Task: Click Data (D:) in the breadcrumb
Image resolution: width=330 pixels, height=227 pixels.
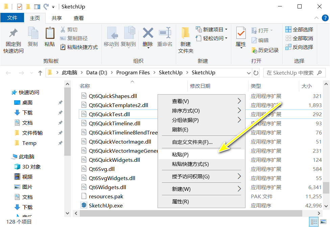Action: point(97,73)
